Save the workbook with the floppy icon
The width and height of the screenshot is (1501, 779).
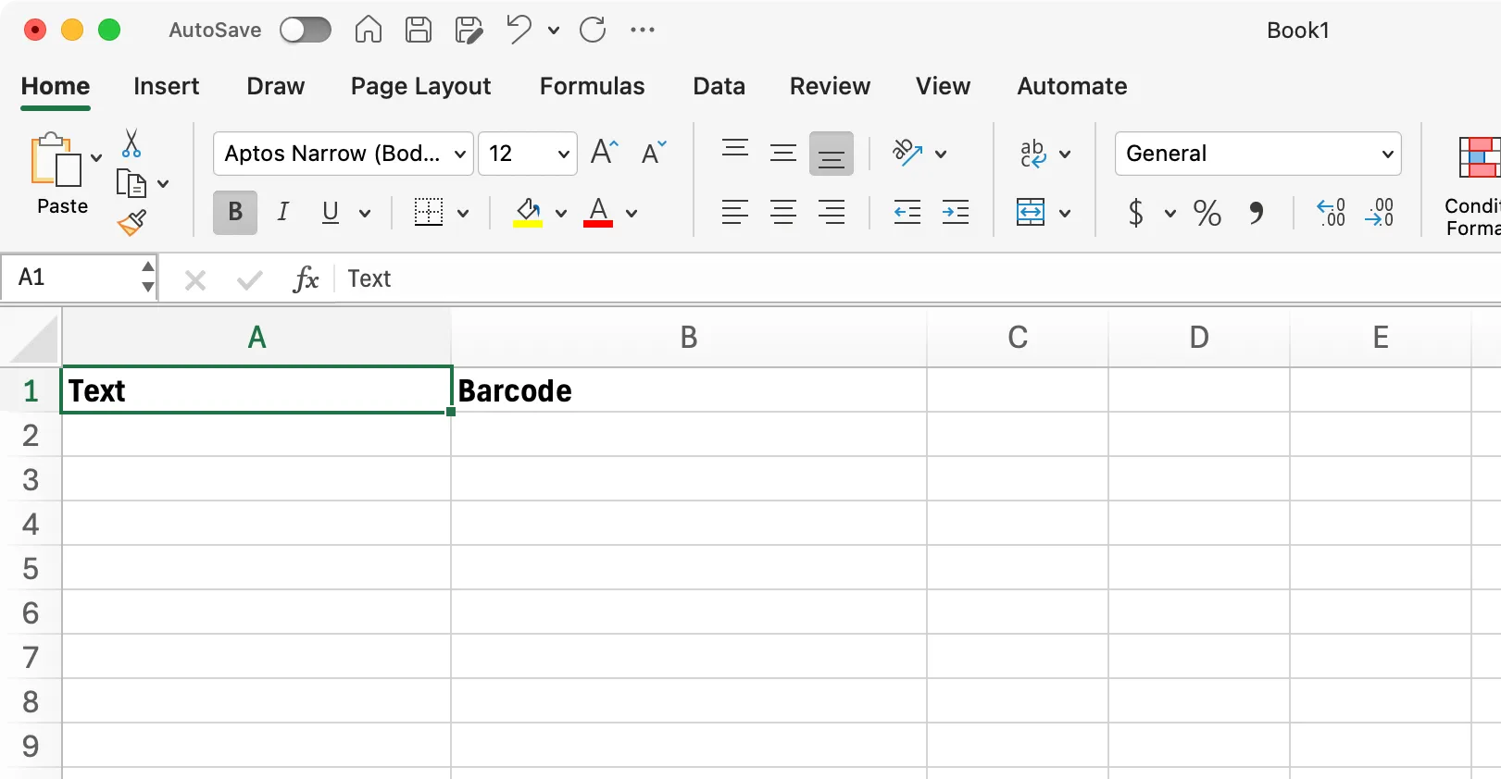point(419,30)
